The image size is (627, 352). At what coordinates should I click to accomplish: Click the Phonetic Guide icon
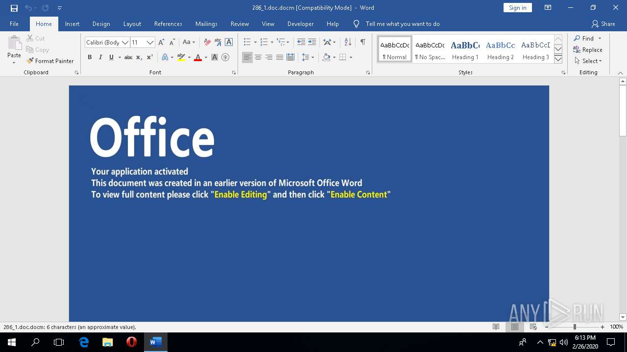pos(218,42)
